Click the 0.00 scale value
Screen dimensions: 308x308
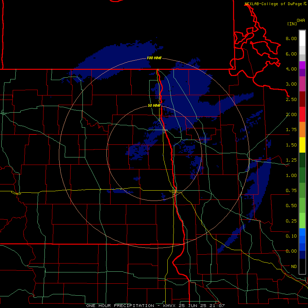291,251
